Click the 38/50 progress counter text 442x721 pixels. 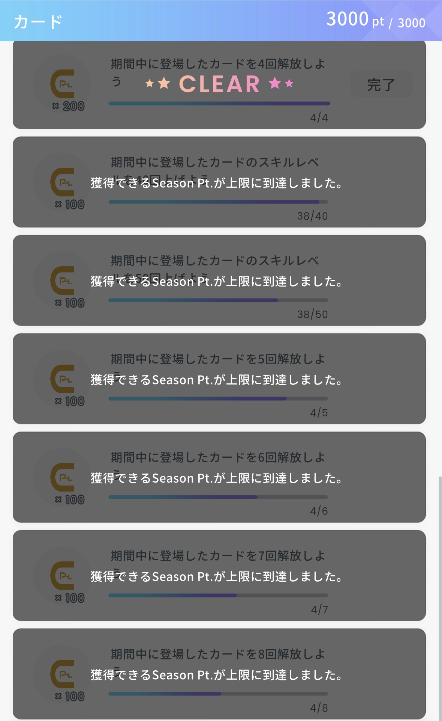(x=312, y=314)
